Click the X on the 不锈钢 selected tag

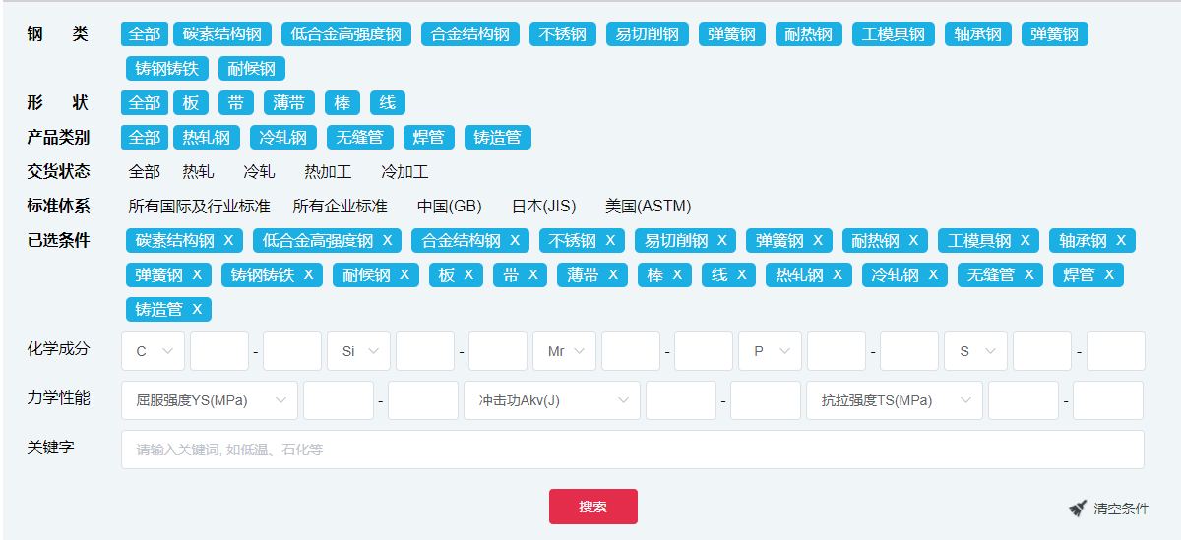[x=610, y=241]
